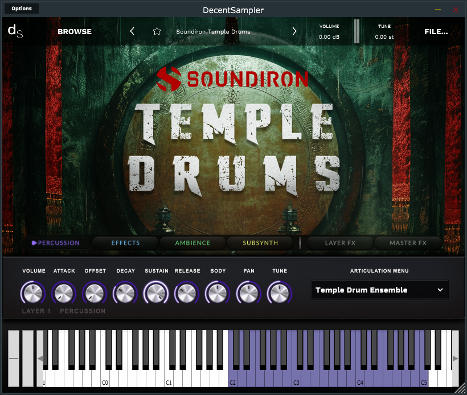The width and height of the screenshot is (467, 395).
Task: Click the output level meter
Action: pyautogui.click(x=357, y=31)
